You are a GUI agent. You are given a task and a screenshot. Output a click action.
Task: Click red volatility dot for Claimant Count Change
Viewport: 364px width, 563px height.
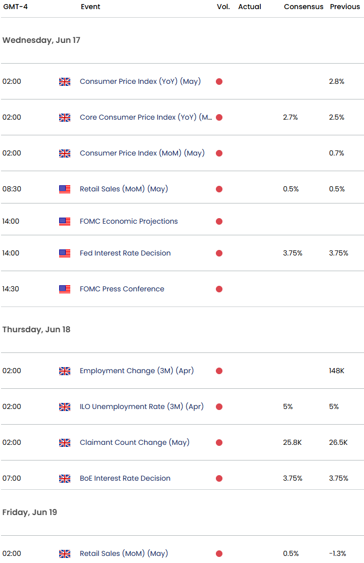[219, 442]
